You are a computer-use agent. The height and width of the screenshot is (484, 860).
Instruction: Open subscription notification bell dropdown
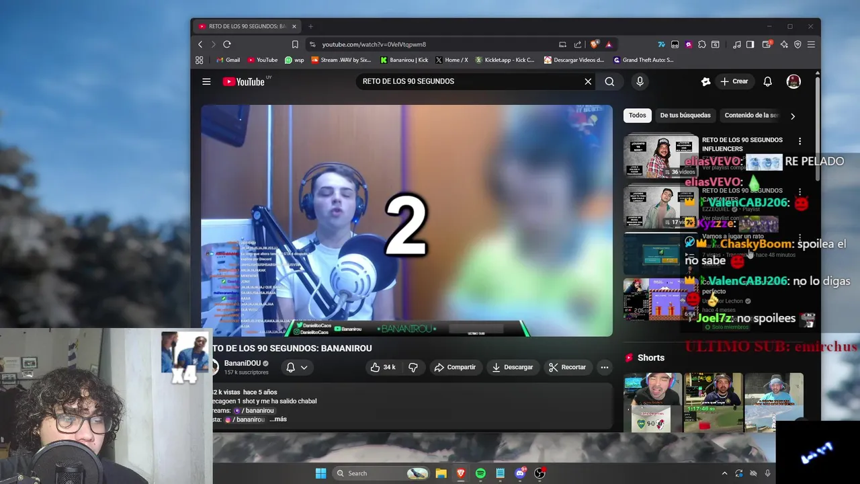tap(296, 367)
